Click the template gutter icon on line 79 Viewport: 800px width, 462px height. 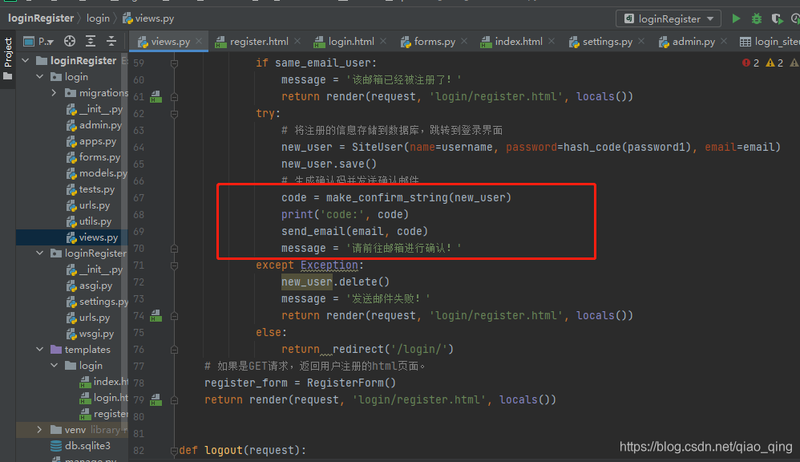[x=156, y=399]
